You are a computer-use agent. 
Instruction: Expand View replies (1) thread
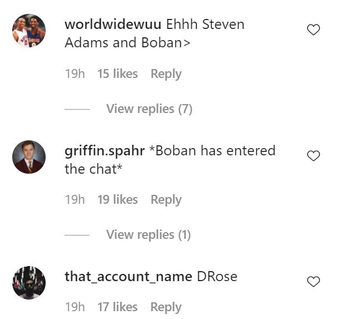[148, 235]
